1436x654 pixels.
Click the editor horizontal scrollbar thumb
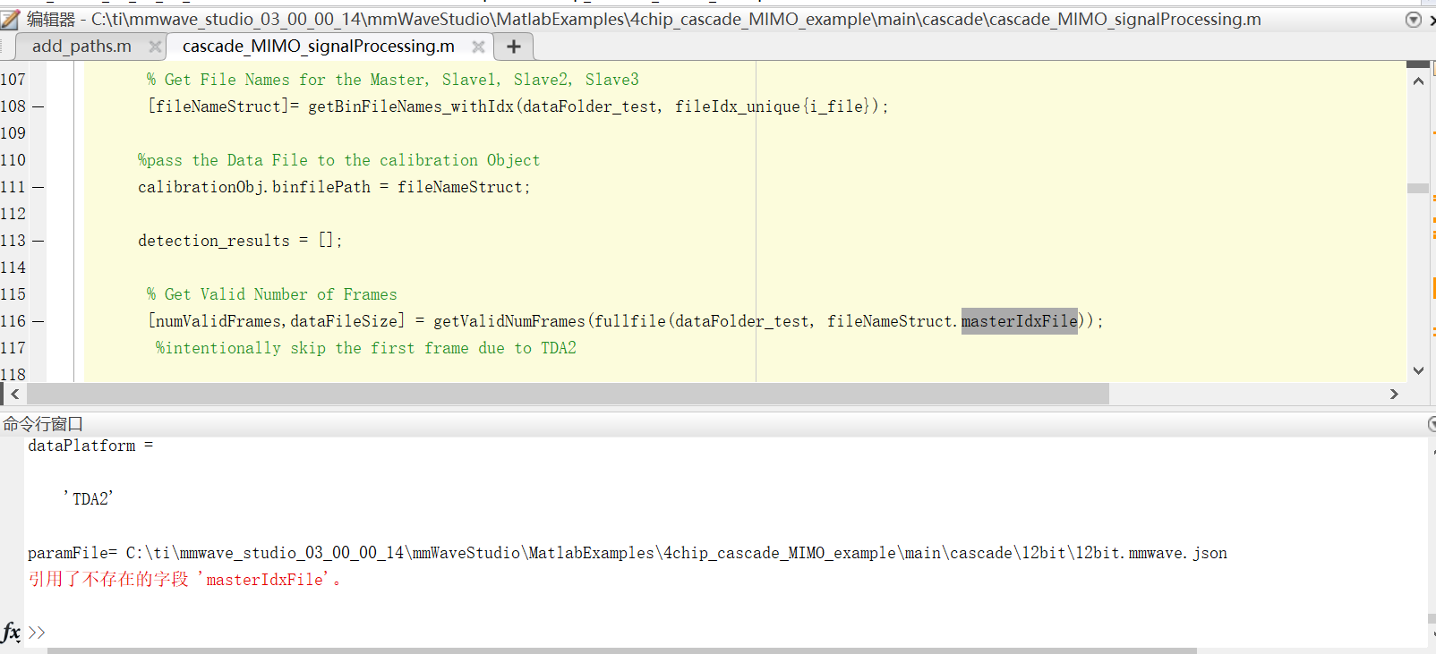point(568,394)
